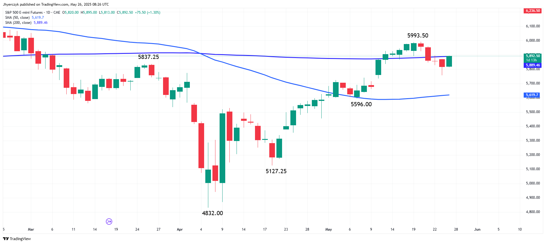Click the Apr label on time axis

180,229
